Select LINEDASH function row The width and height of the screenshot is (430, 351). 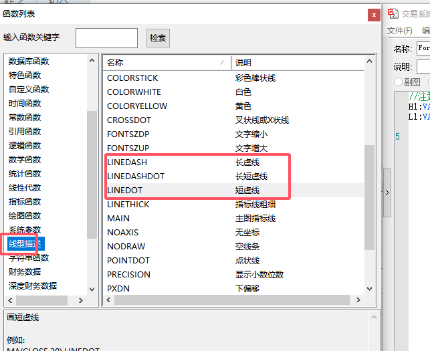click(x=233, y=162)
